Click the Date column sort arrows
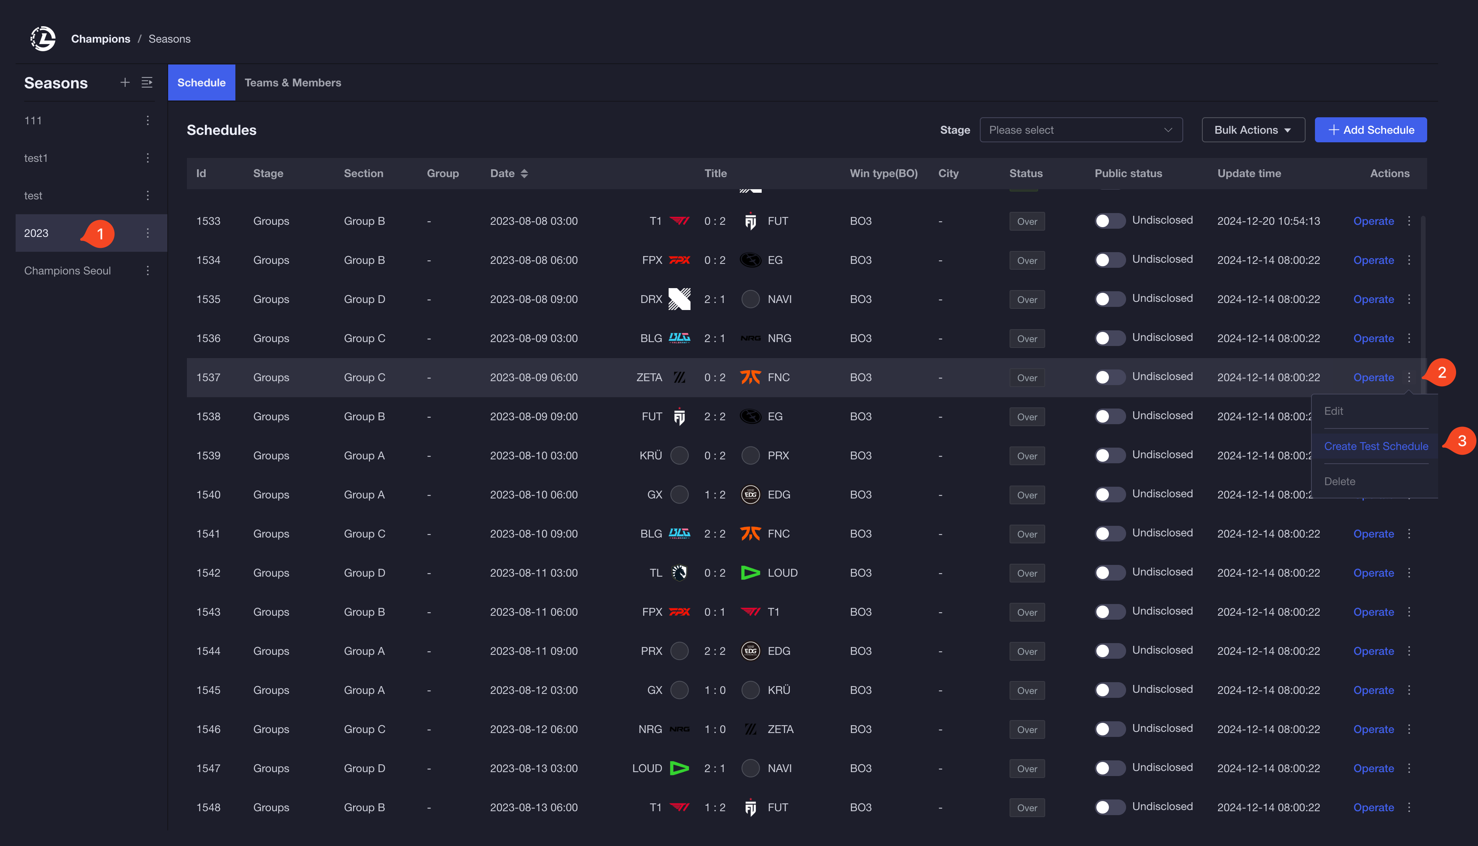The height and width of the screenshot is (846, 1478). point(524,173)
